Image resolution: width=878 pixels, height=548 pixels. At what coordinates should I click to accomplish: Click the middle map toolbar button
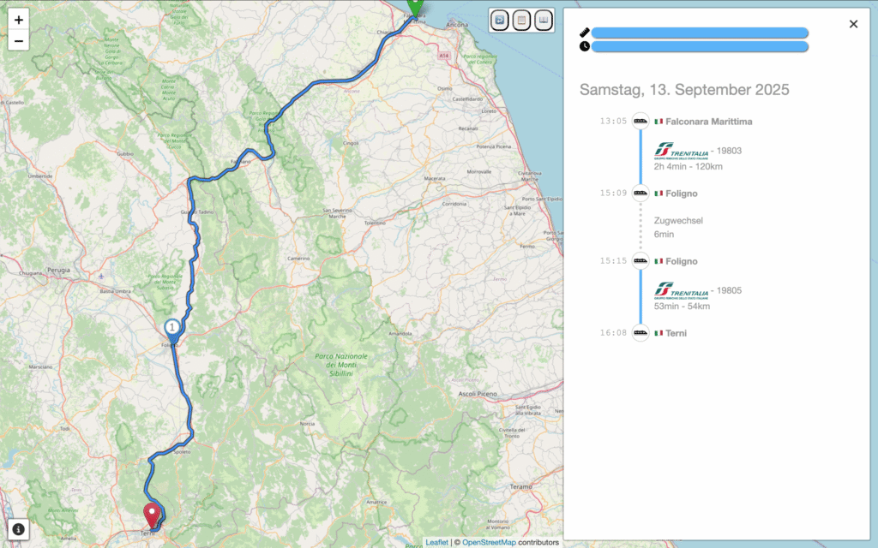tap(521, 20)
